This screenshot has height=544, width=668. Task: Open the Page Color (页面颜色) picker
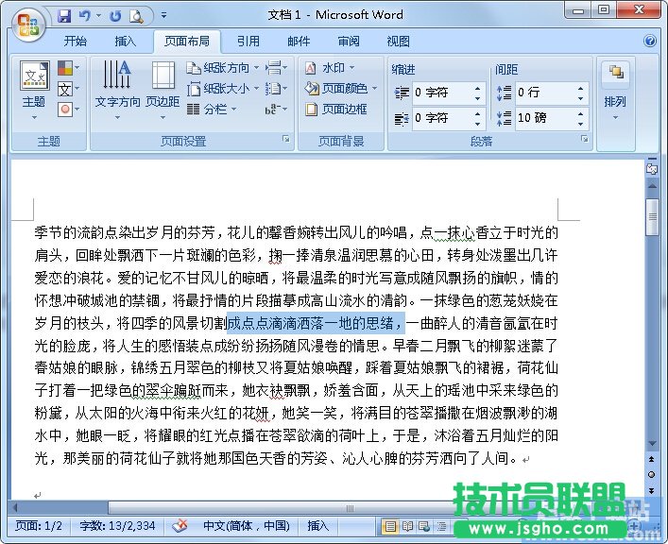point(341,89)
